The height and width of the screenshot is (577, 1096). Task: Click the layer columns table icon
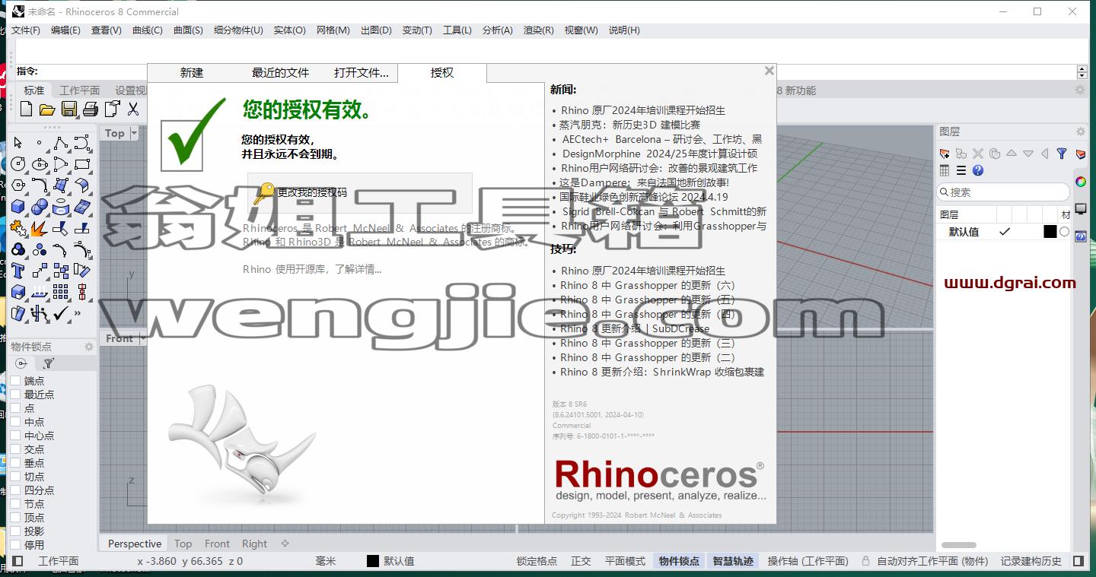945,171
